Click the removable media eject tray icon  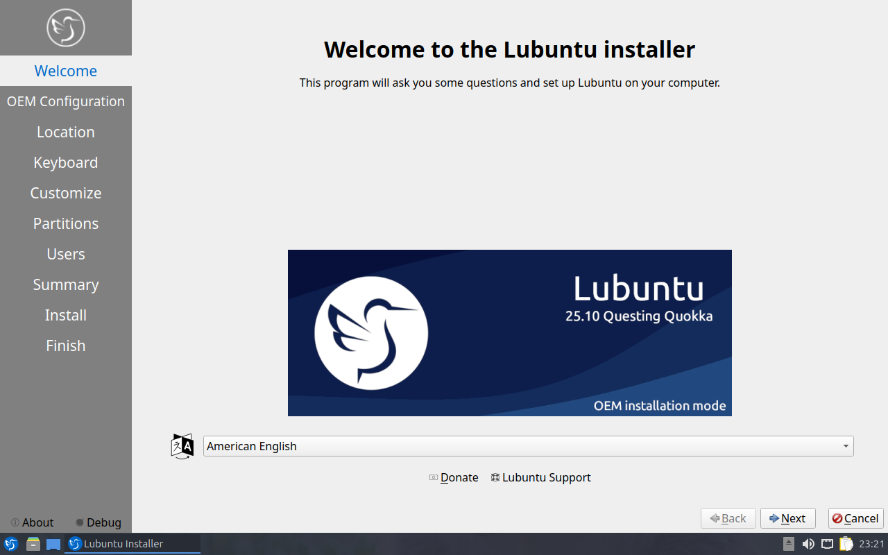tap(789, 544)
